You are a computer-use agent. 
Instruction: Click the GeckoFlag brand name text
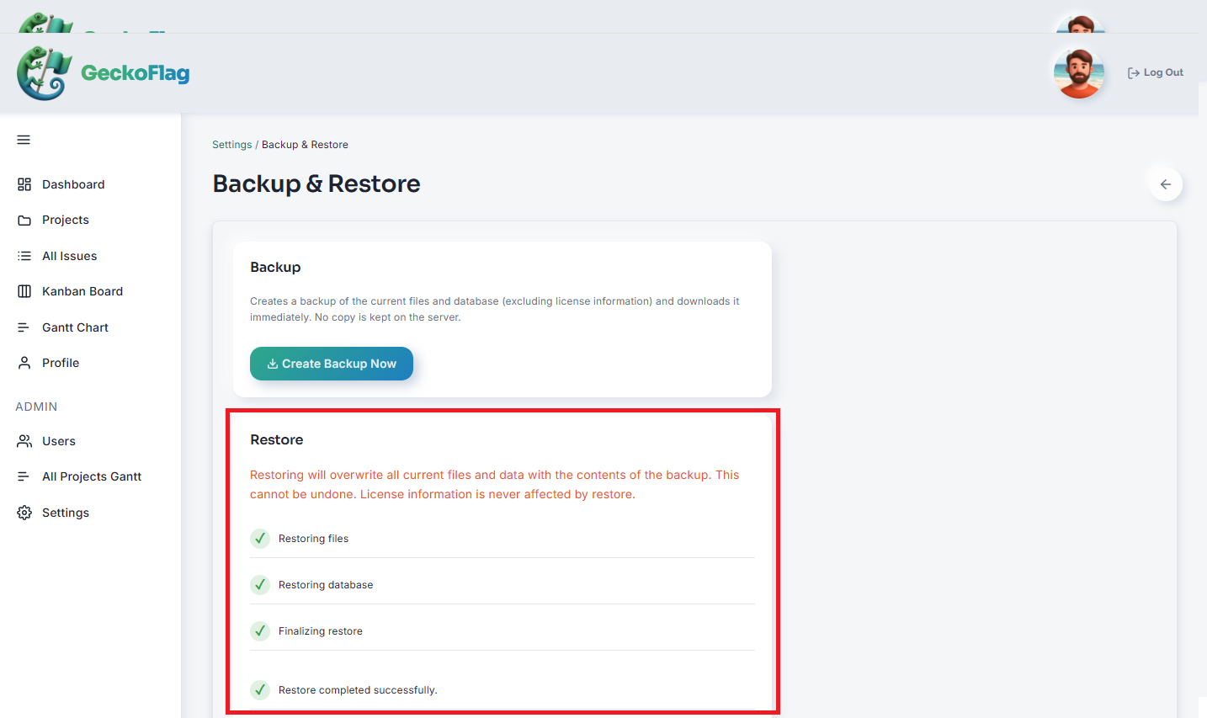pyautogui.click(x=136, y=73)
